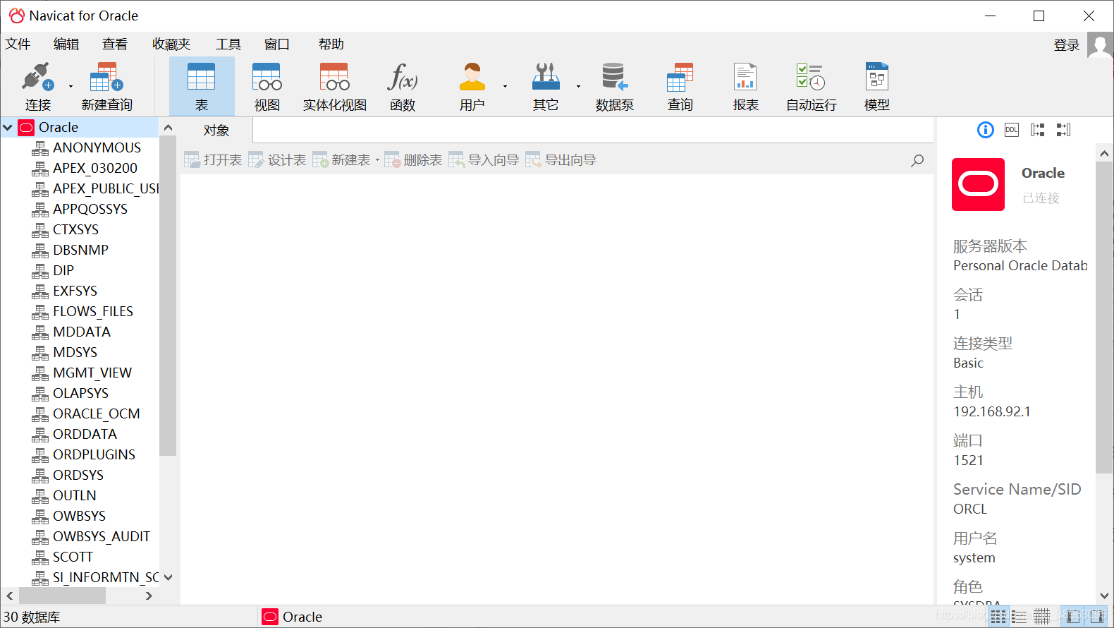The width and height of the screenshot is (1114, 628).
Task: Click the used-by icon in the info pane
Action: click(x=1064, y=130)
